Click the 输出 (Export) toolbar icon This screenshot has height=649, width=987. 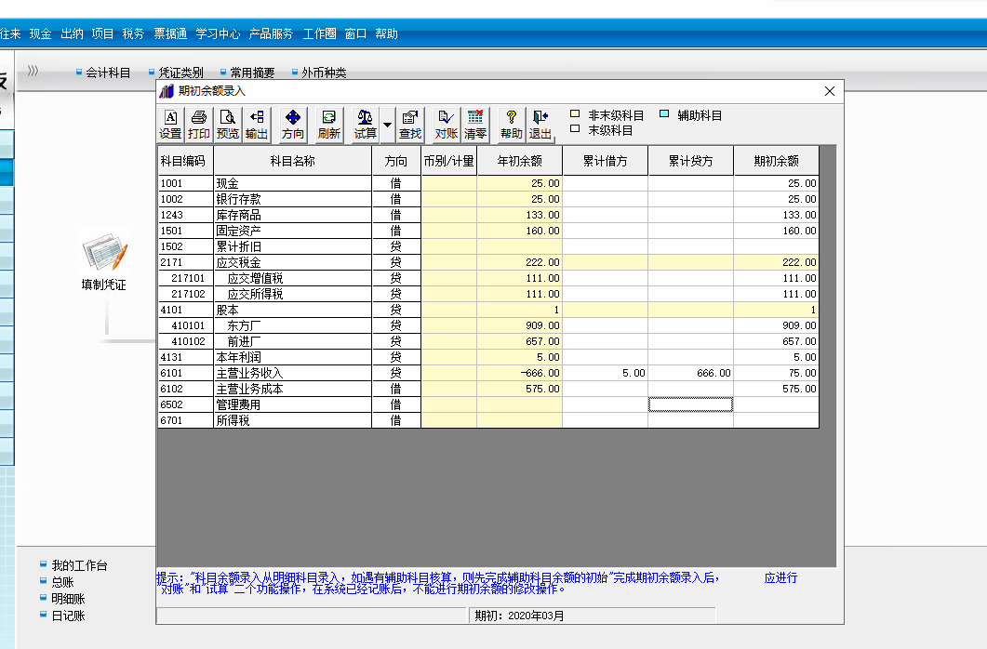257,125
